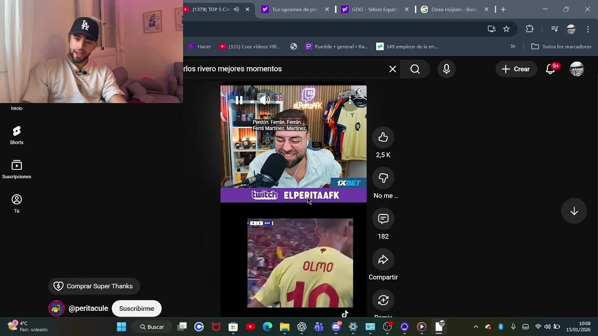Open ChatGPT app from taskbar
This screenshot has width=598, height=336.
[x=302, y=327]
